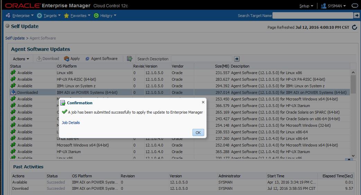Click the collapse splitter arrow above Past Activities

pyautogui.click(x=349, y=159)
